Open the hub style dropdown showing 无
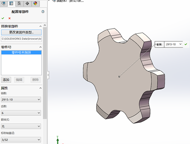 click(x=21, y=126)
